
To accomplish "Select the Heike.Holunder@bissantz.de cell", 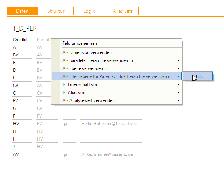I will [x=106, y=124].
